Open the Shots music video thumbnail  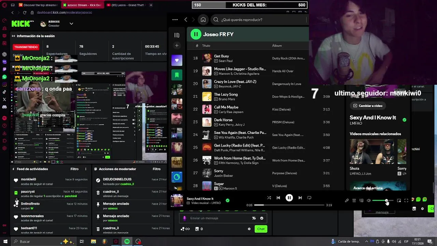click(x=372, y=152)
